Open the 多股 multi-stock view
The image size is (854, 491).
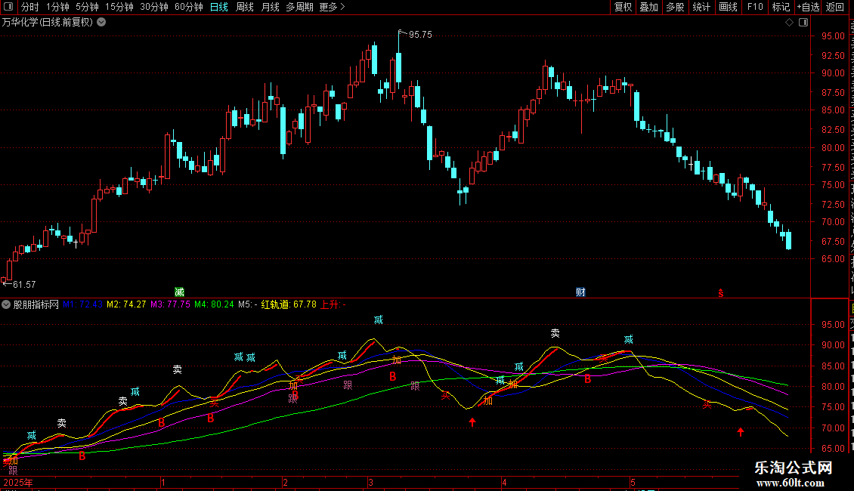(x=675, y=7)
